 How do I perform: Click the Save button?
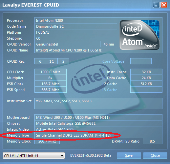click(129, 155)
